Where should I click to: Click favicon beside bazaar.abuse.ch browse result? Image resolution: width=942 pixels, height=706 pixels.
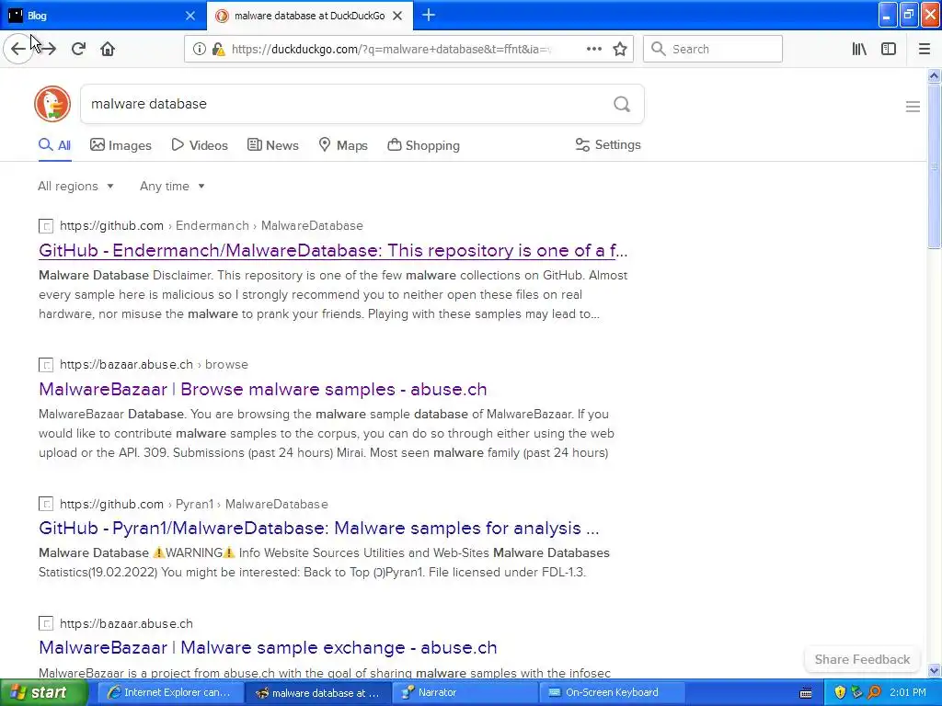pyautogui.click(x=46, y=364)
